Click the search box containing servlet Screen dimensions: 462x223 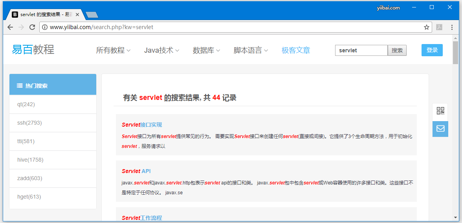(361, 50)
